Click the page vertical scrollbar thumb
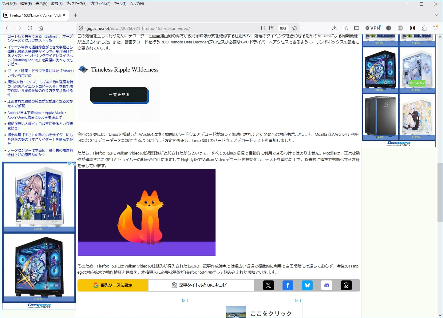 coord(440,192)
